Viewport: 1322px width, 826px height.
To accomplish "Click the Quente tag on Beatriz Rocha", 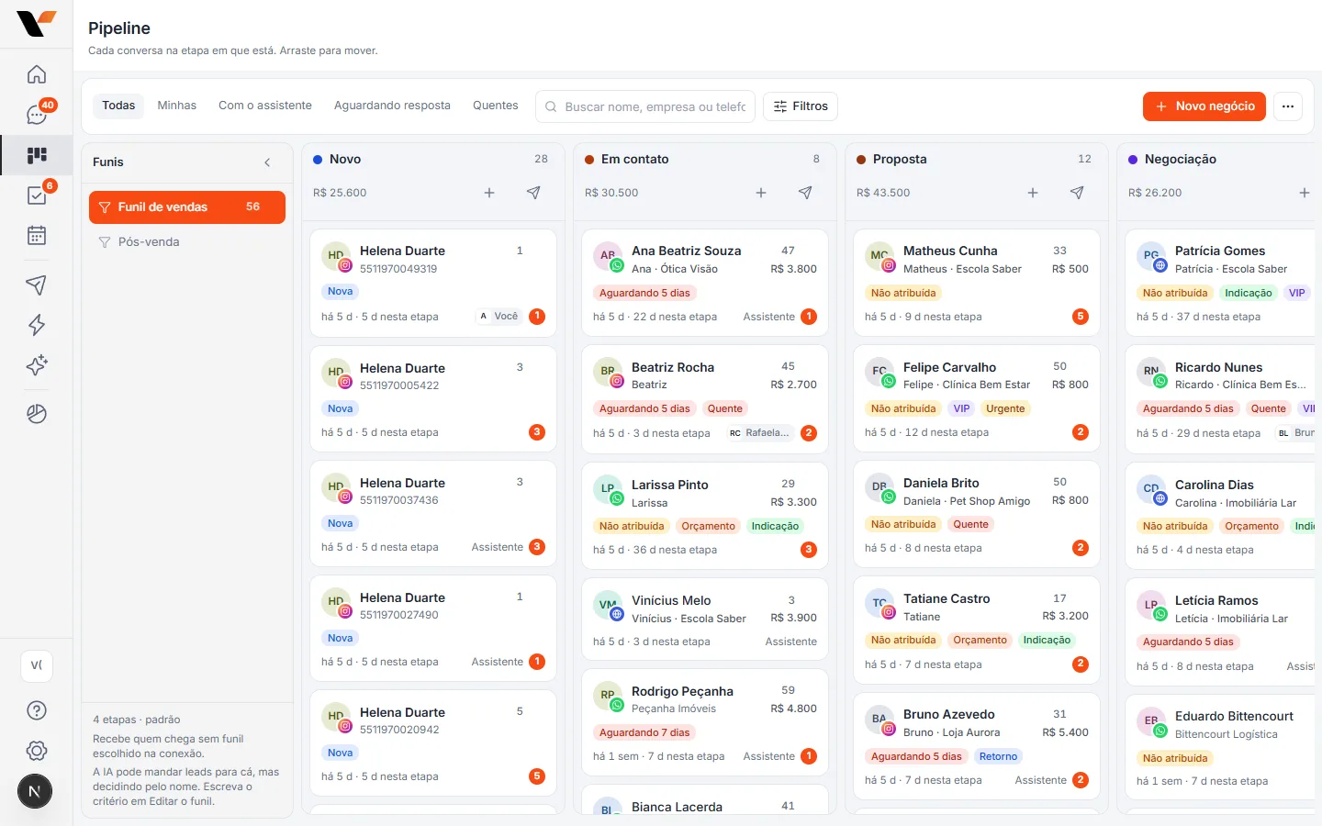I will [725, 408].
